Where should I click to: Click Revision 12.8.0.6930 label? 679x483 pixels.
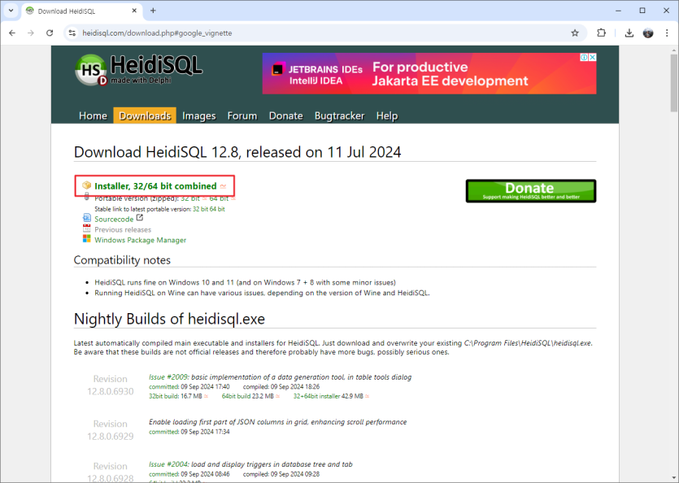pos(111,385)
